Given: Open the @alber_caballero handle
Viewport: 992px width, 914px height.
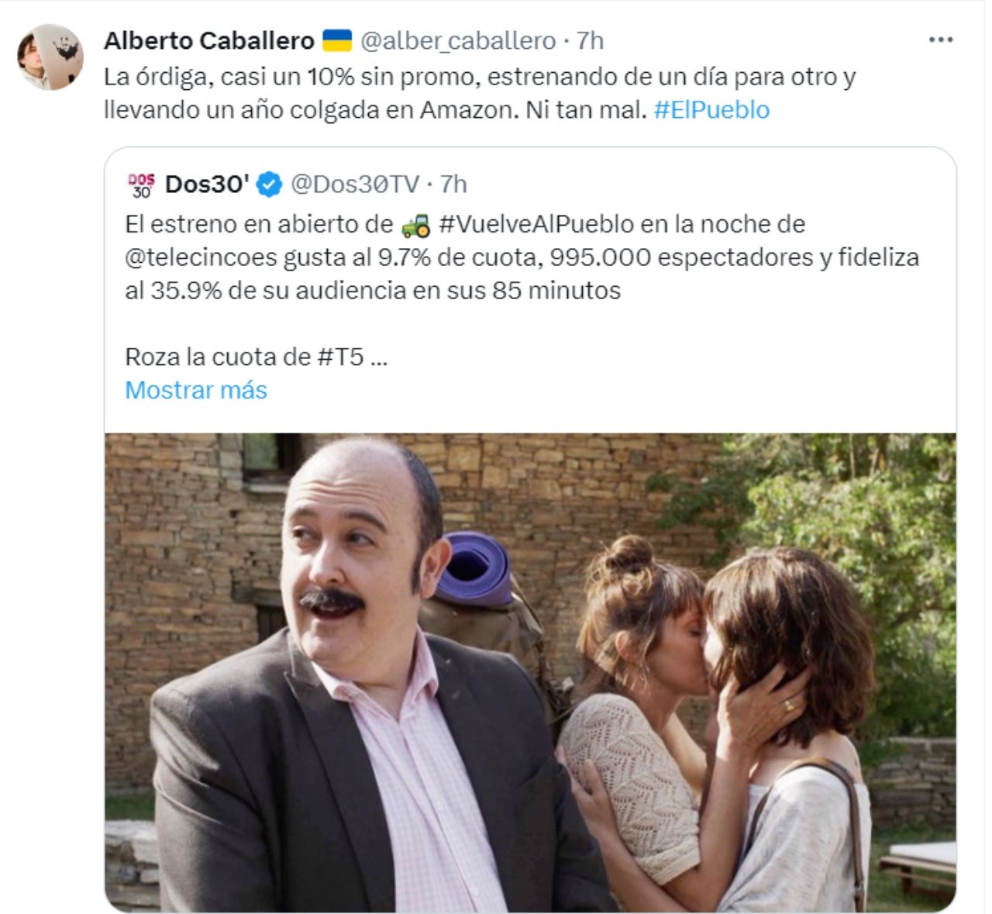Looking at the screenshot, I should coord(458,40).
